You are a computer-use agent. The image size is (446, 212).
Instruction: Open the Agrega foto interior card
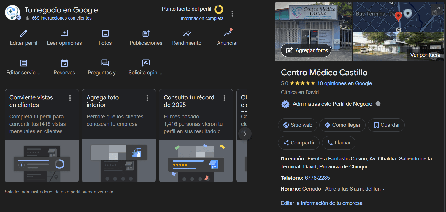click(x=119, y=136)
